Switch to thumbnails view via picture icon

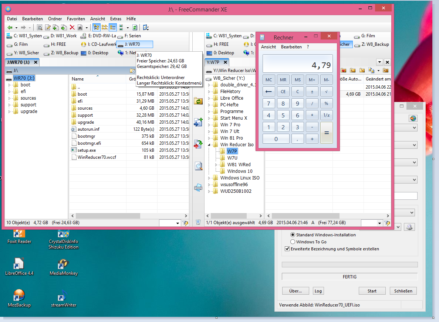coord(121,27)
